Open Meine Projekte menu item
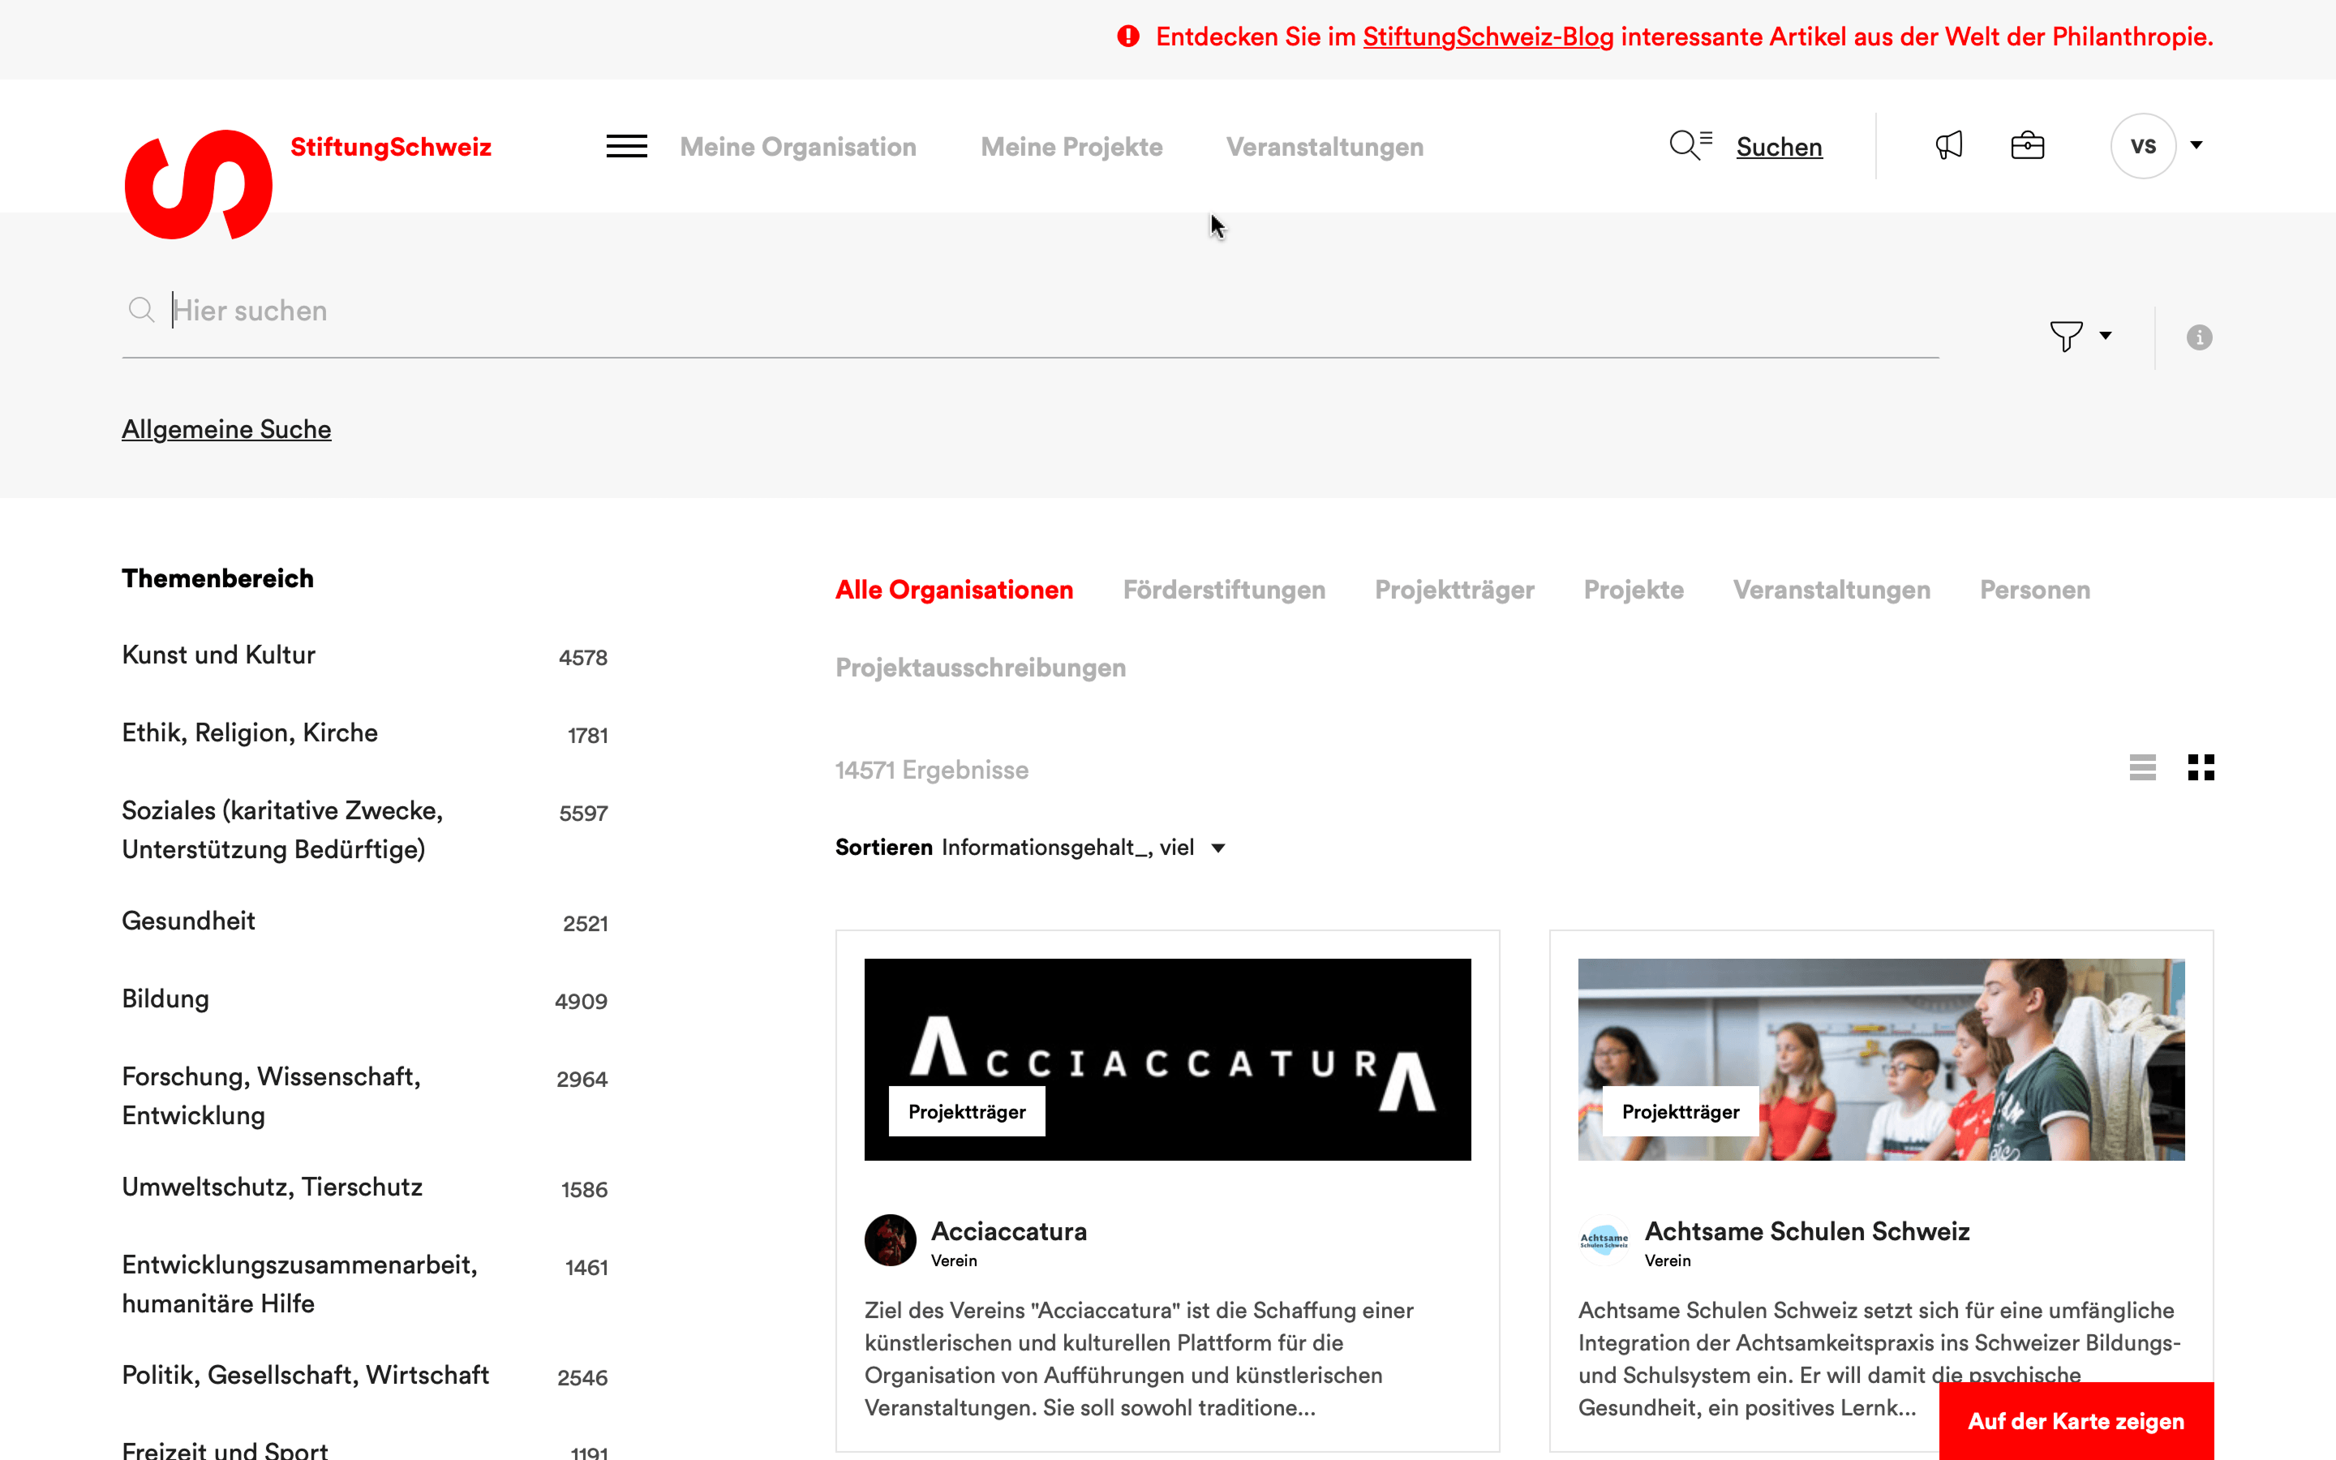The width and height of the screenshot is (2336, 1460). [1071, 147]
